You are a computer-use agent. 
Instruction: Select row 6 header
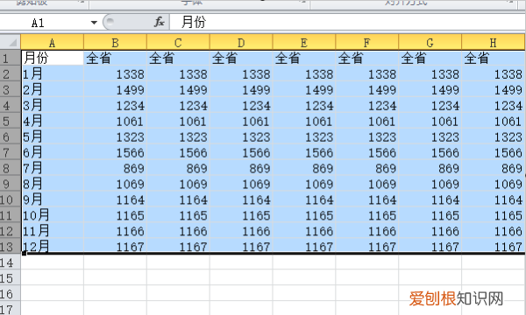(10, 136)
